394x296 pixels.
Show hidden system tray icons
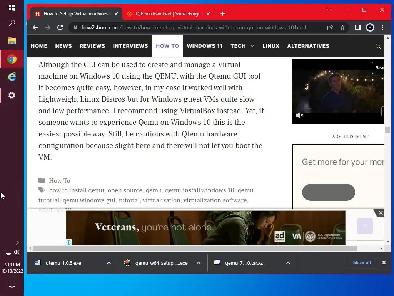[17, 243]
